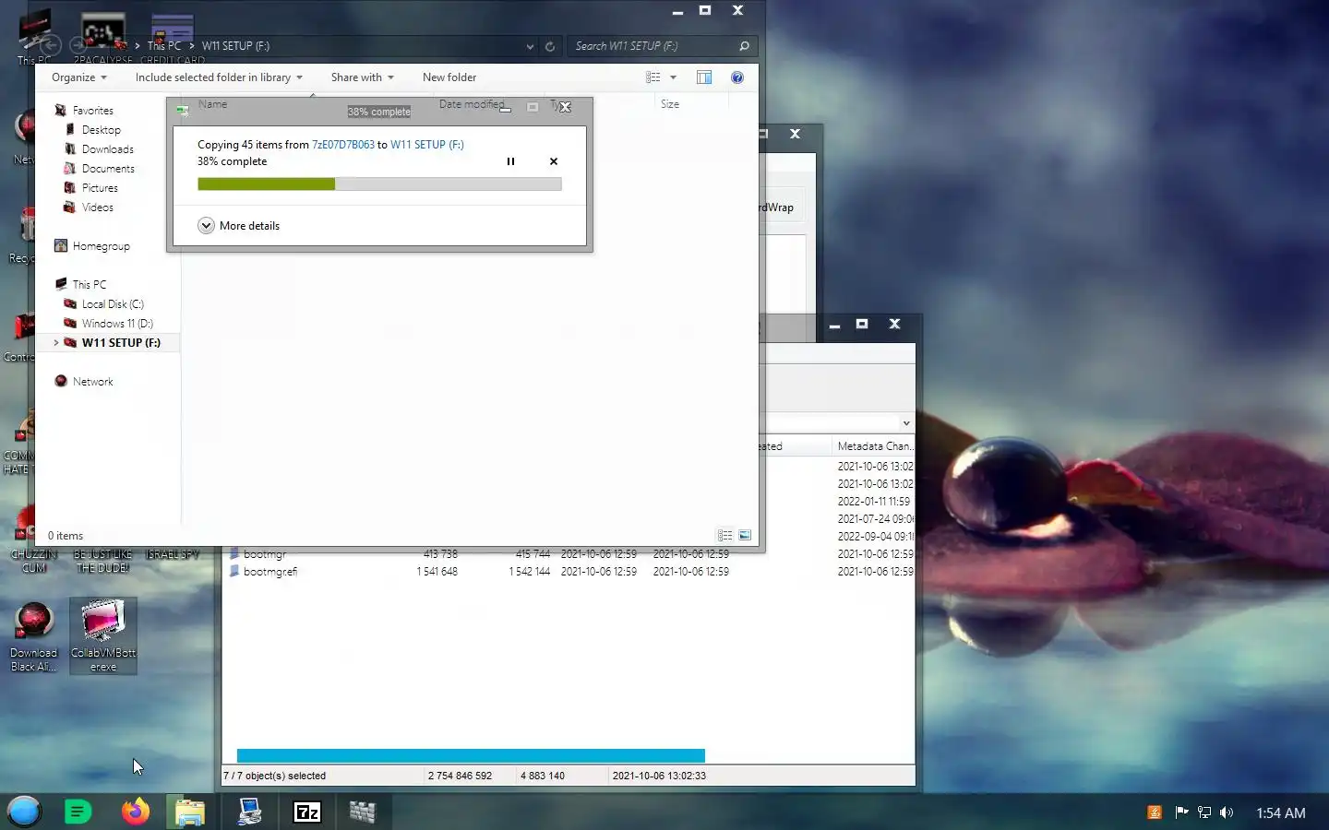Open the Action Center flag icon
1329x830 pixels.
pos(1181,812)
